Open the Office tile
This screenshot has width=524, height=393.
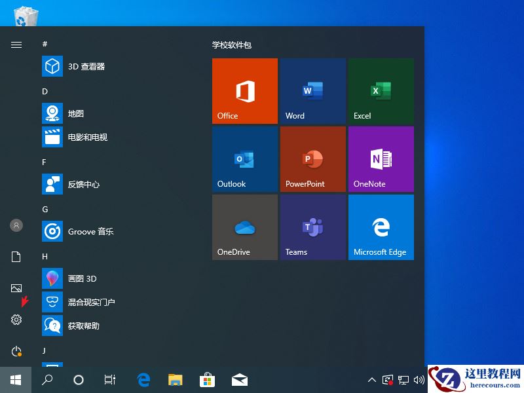[244, 90]
